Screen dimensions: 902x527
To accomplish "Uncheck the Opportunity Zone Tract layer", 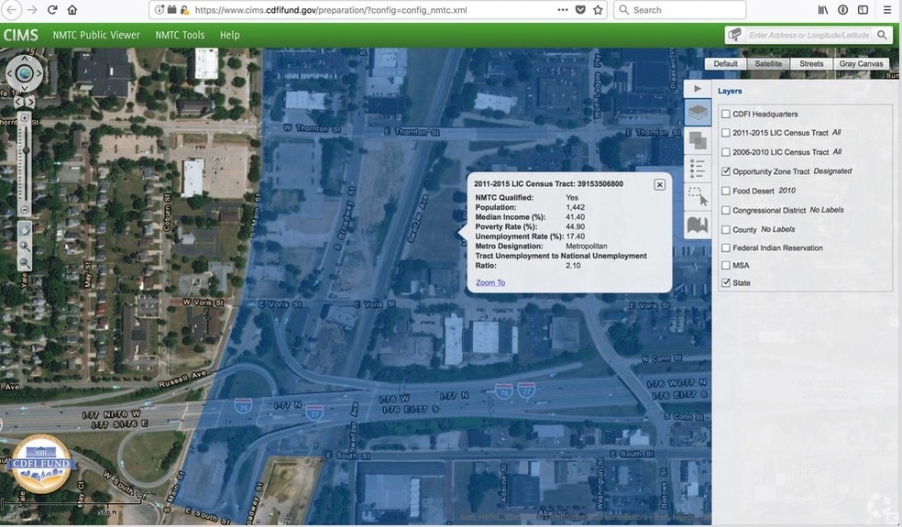I will (726, 171).
